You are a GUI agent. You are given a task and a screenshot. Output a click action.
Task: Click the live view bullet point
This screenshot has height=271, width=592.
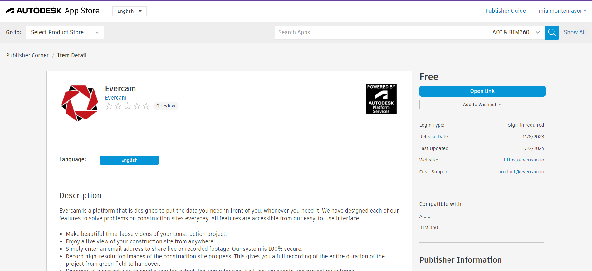point(140,241)
